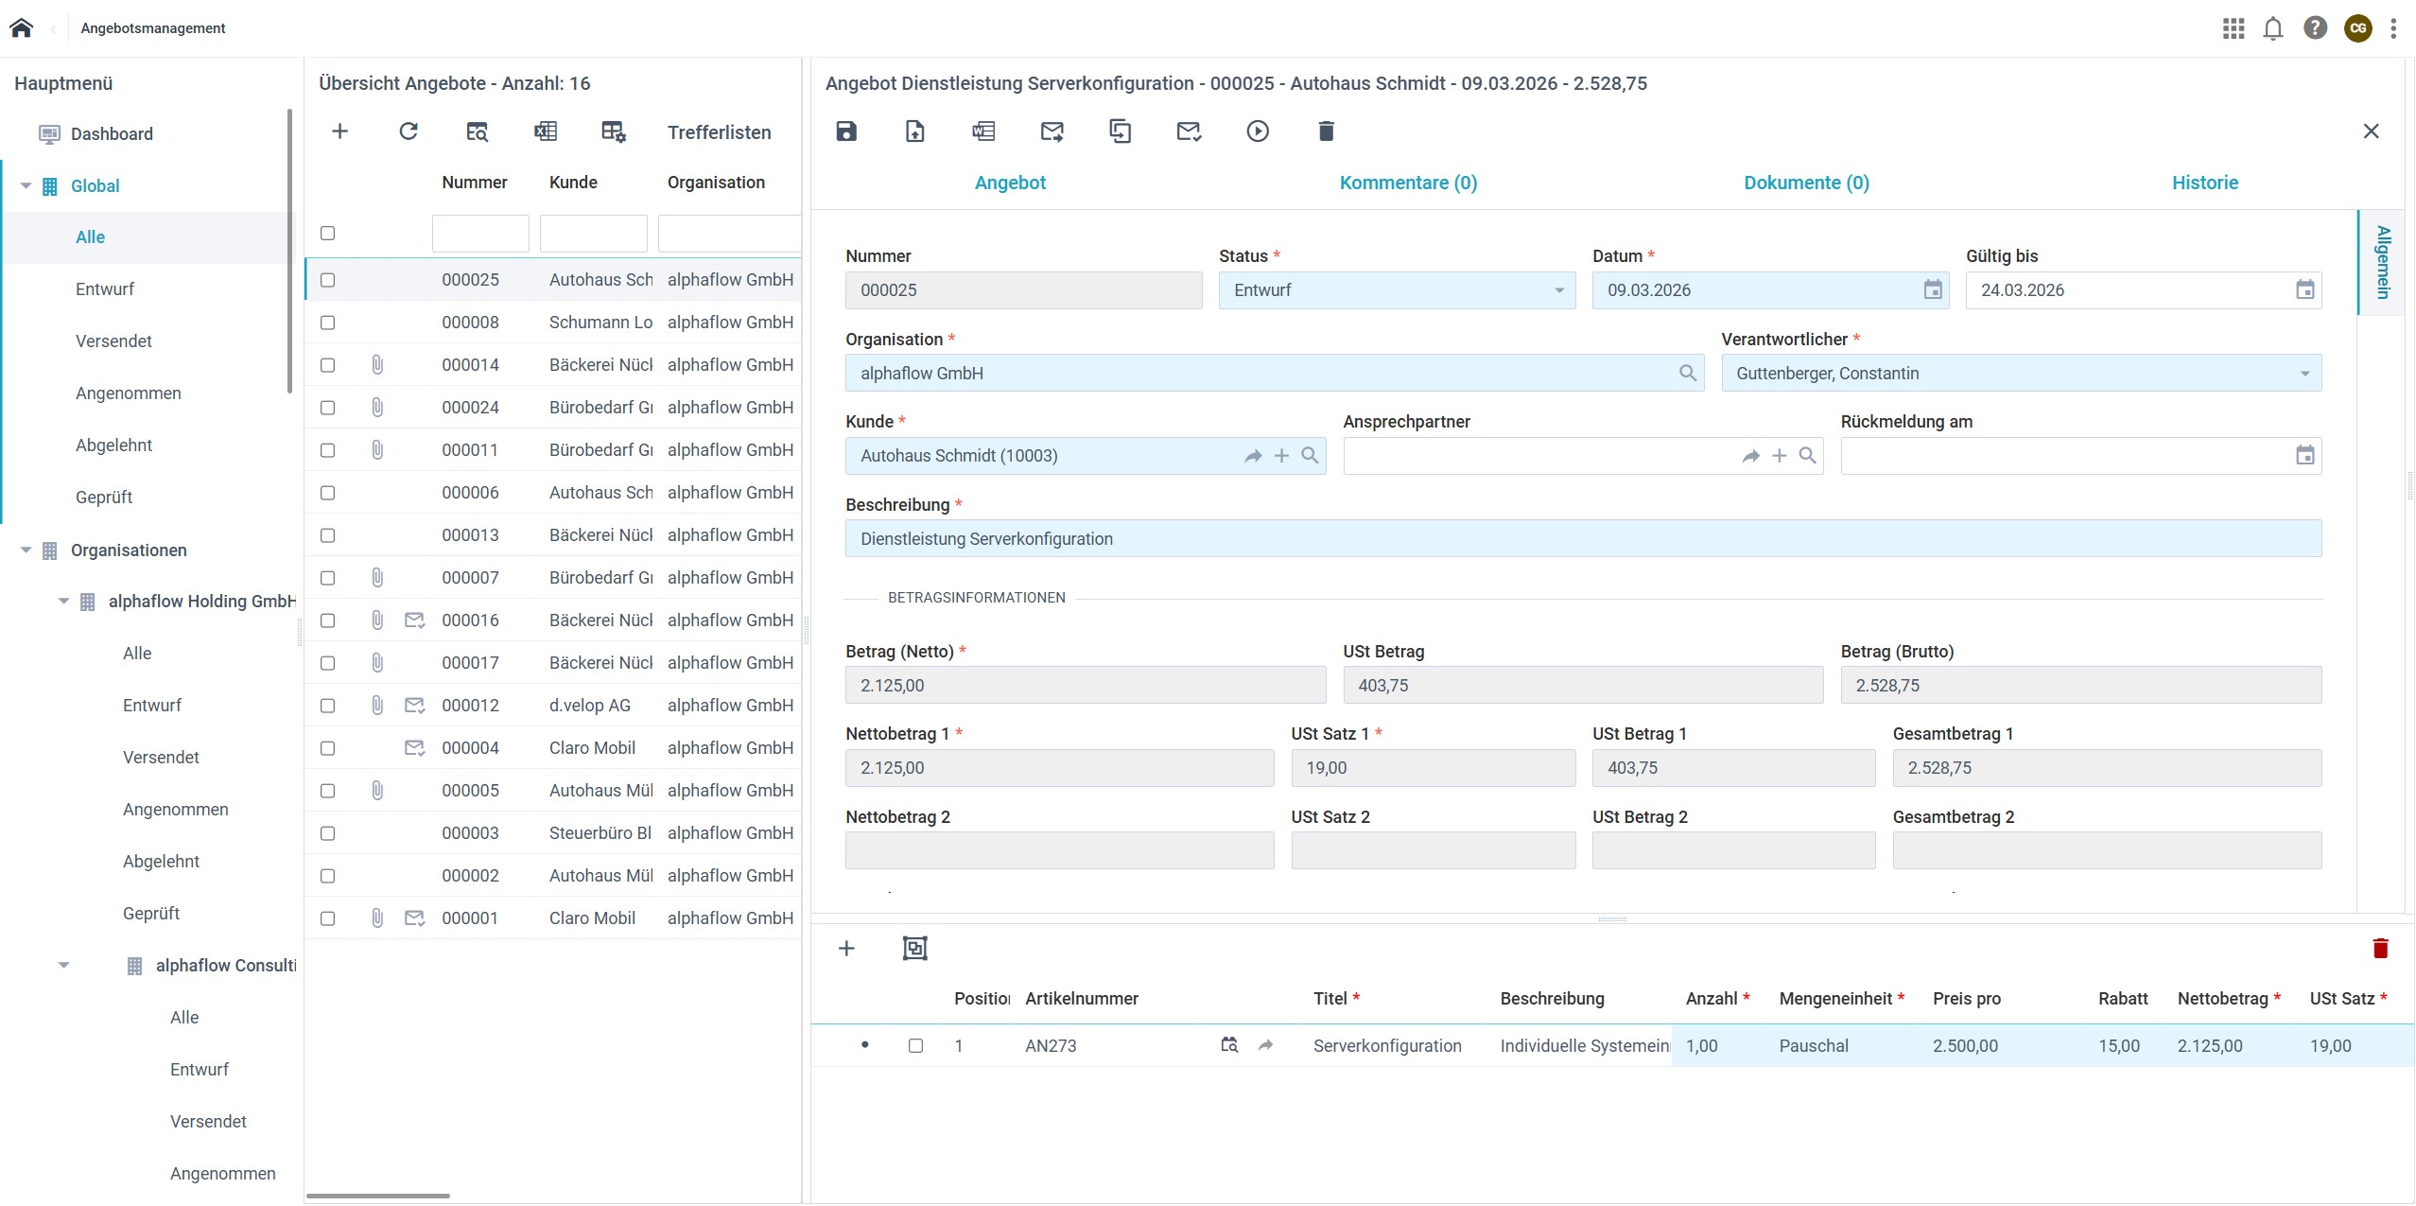Tick the select-all checkbox in the overview
2416x1206 pixels.
point(328,233)
